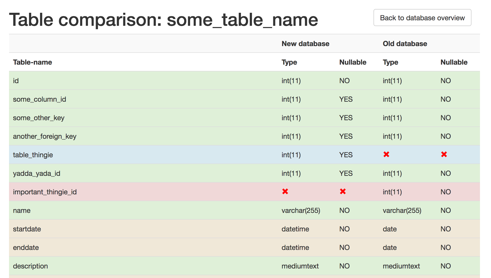Viewport: 491px width, 278px height.
Task: Click varchar(255) under New database in name row
Action: [301, 210]
